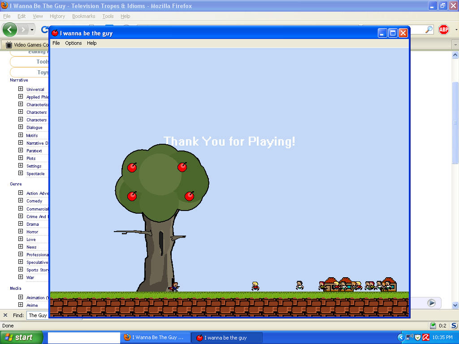Open Options menu in the game window
The width and height of the screenshot is (459, 344).
pos(73,43)
